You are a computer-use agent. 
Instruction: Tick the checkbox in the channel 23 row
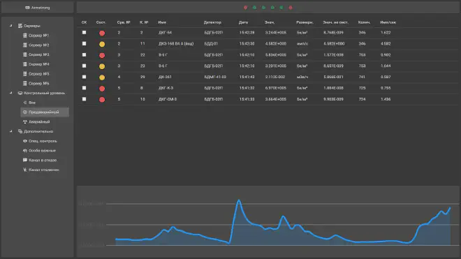pos(85,66)
